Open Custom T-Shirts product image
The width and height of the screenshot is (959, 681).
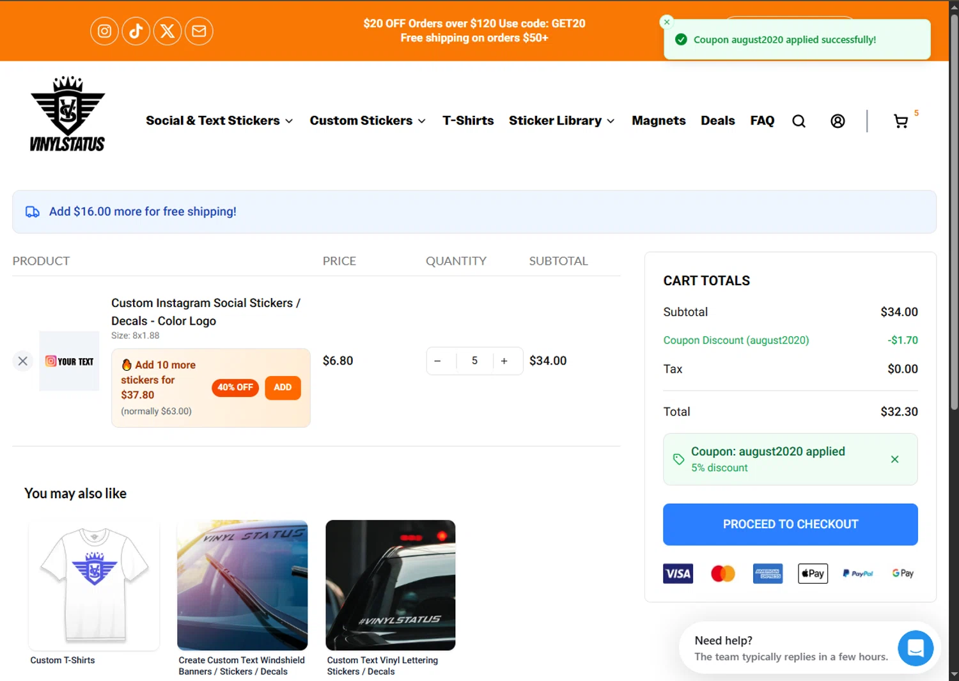[x=94, y=585]
